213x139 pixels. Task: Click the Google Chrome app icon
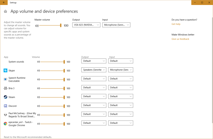(5, 123)
